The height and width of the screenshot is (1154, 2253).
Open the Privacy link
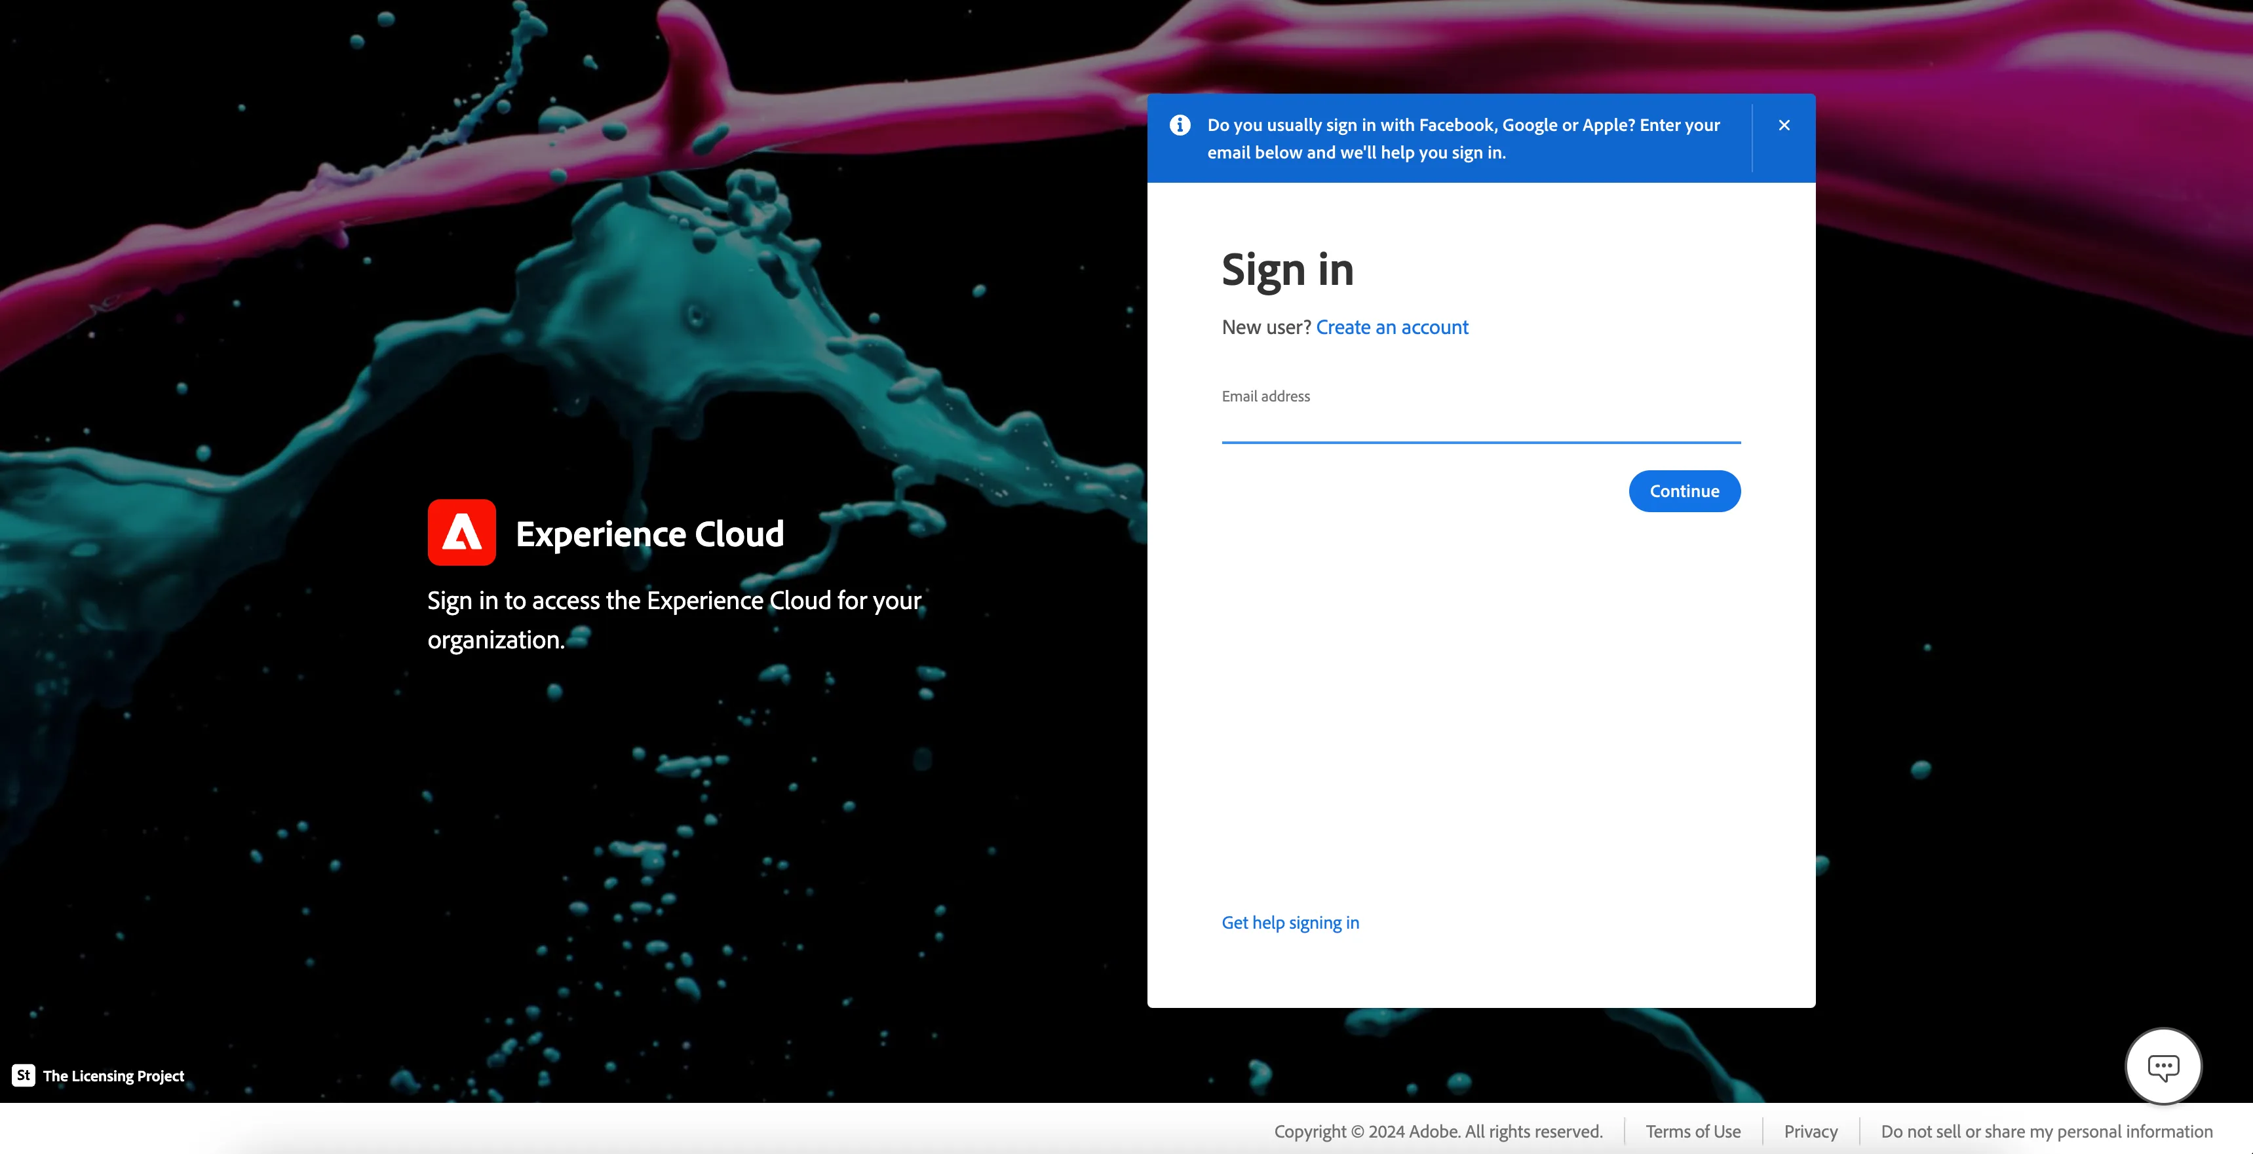point(1811,1131)
